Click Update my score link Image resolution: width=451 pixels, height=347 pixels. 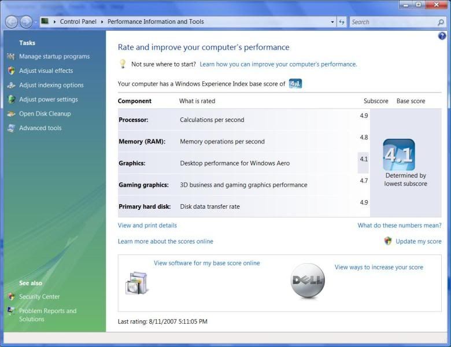(x=419, y=241)
